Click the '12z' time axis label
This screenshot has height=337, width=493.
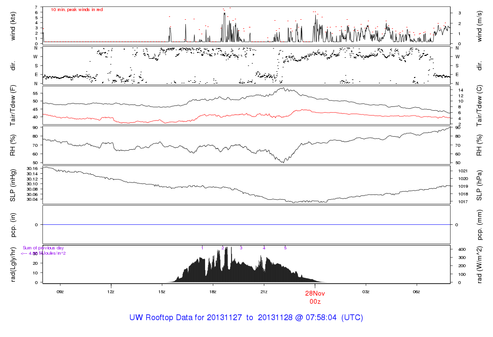111,292
